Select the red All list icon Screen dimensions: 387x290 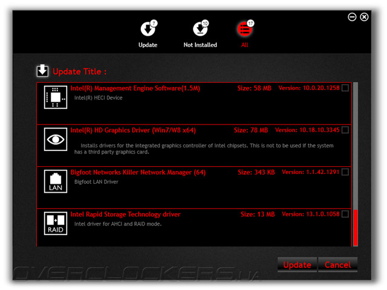click(244, 29)
